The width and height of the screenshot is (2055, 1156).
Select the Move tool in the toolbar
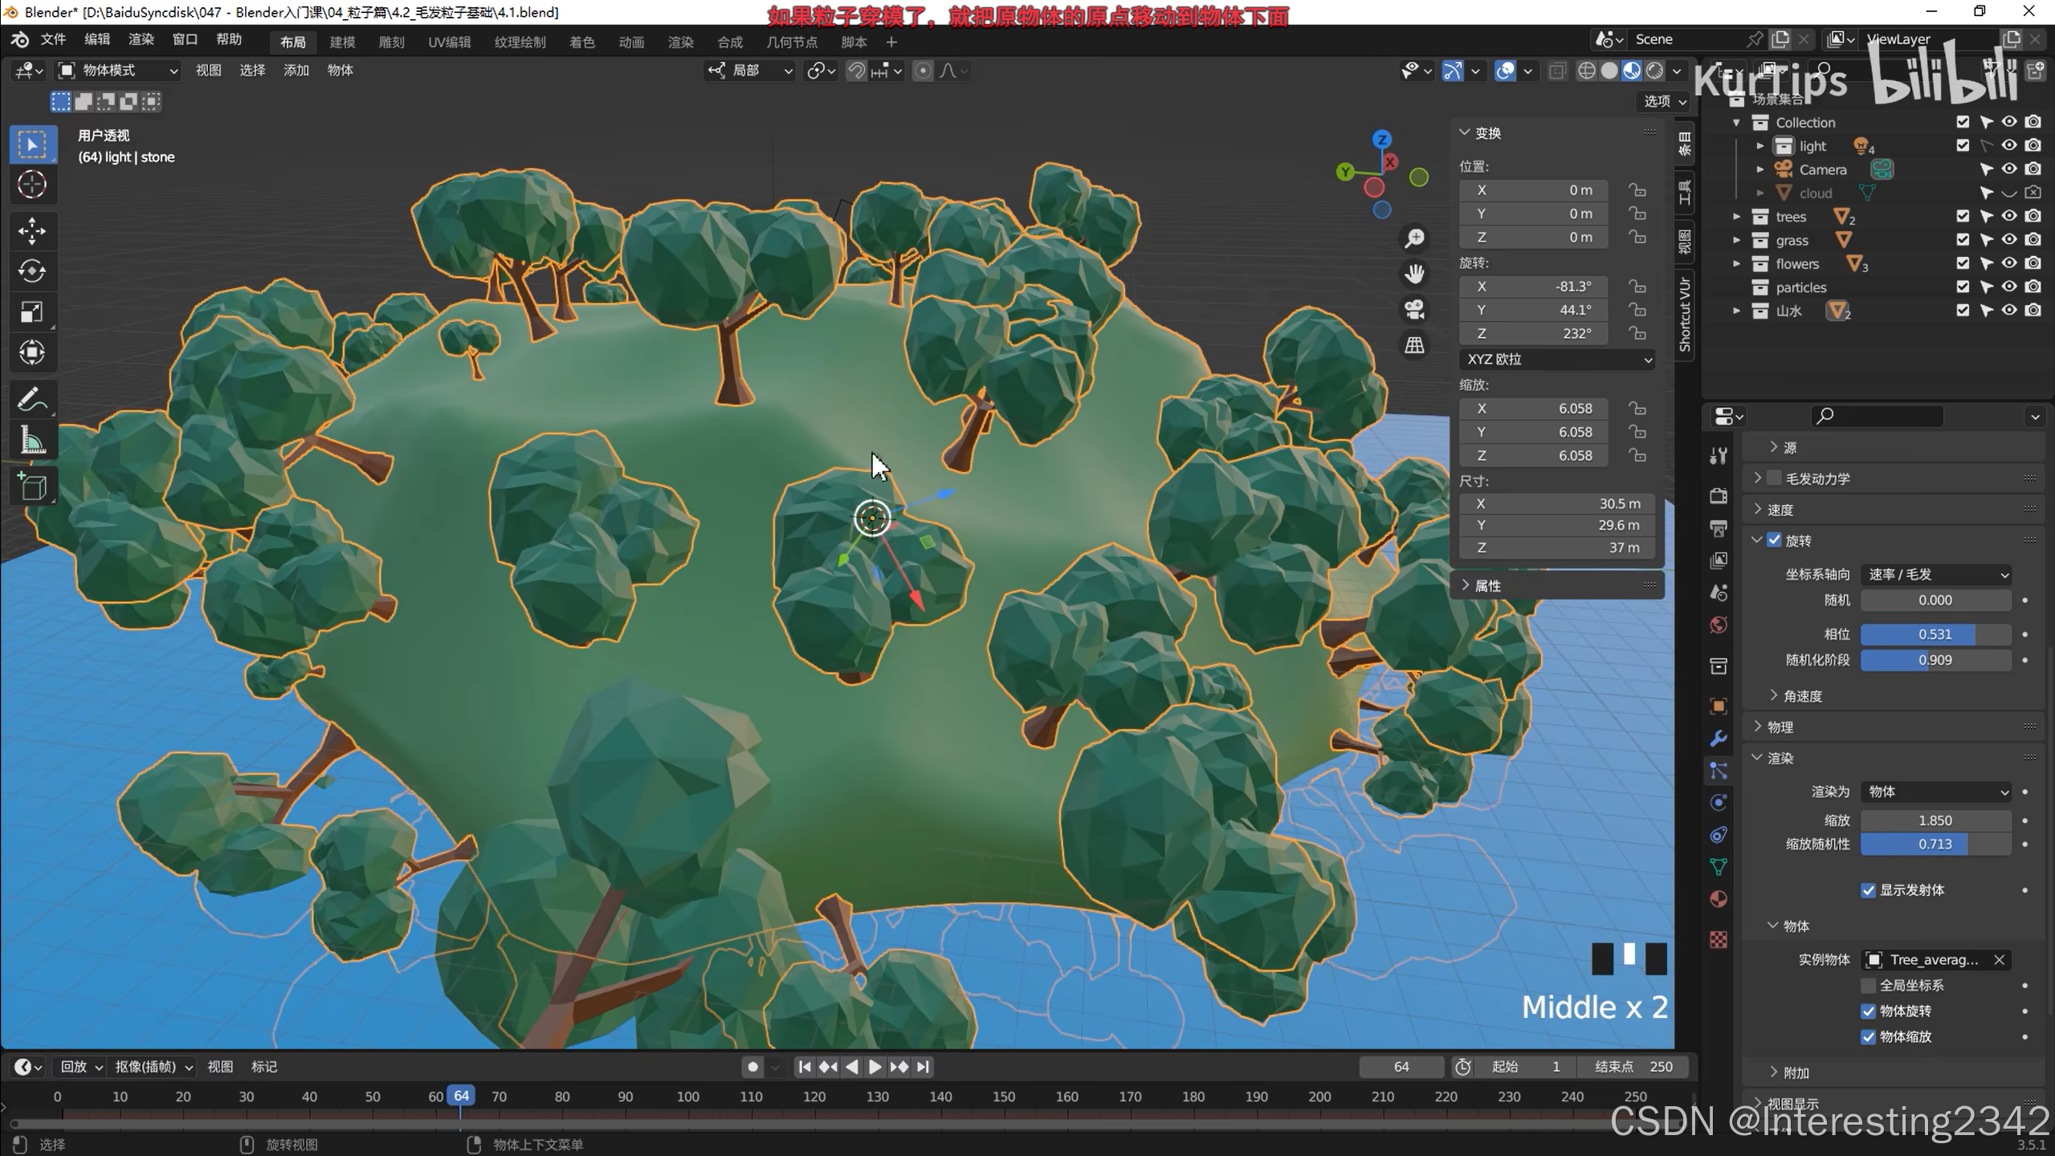(x=32, y=231)
